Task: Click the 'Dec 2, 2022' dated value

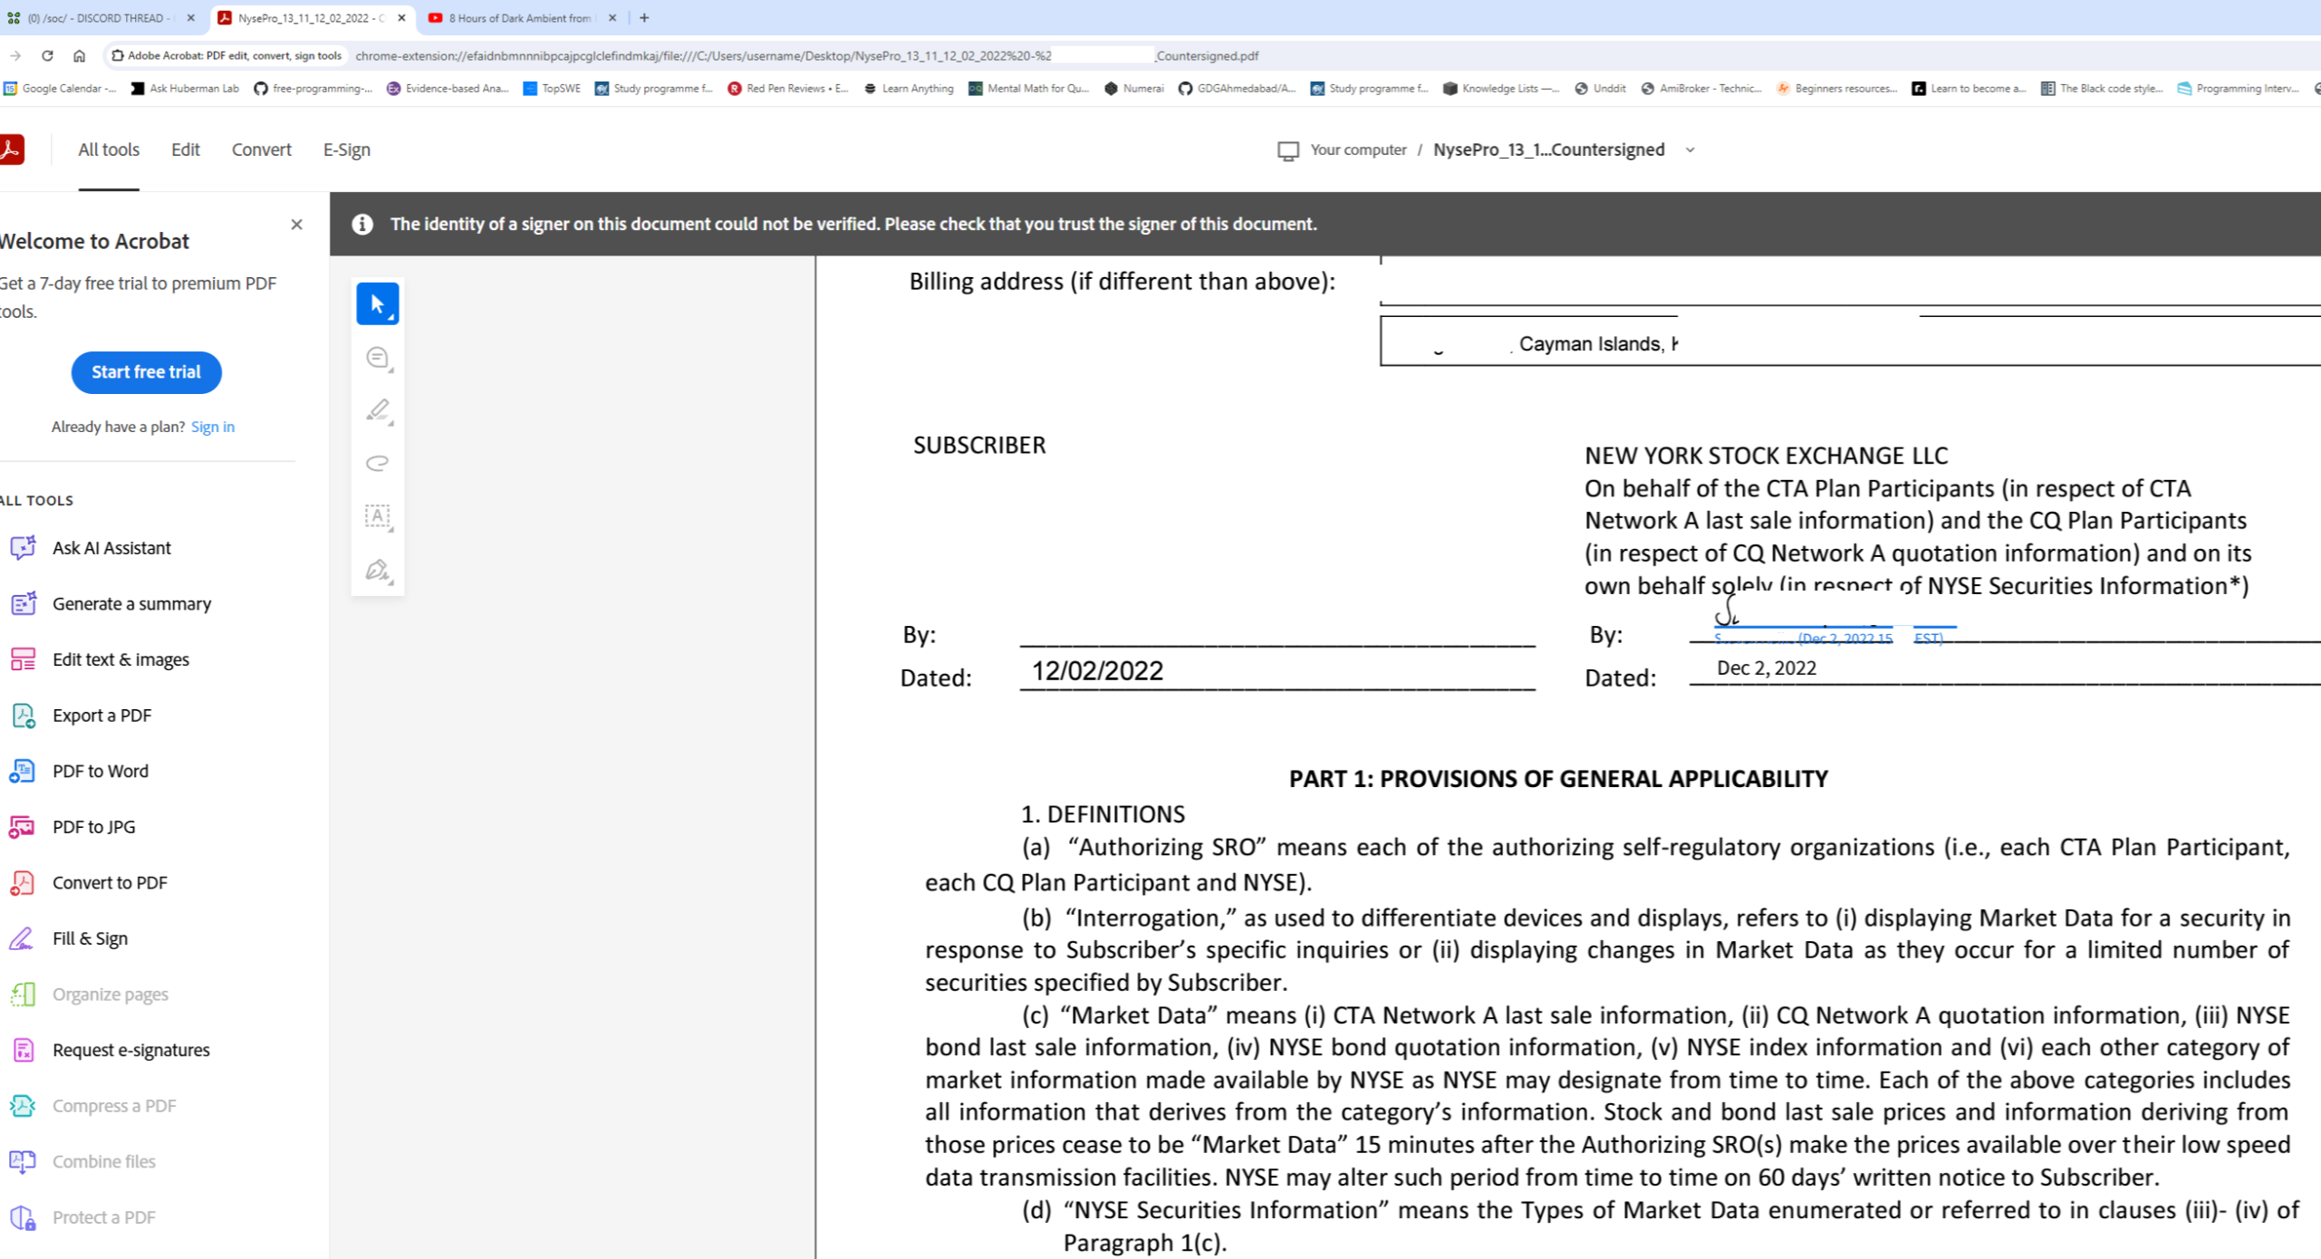Action: click(1766, 668)
